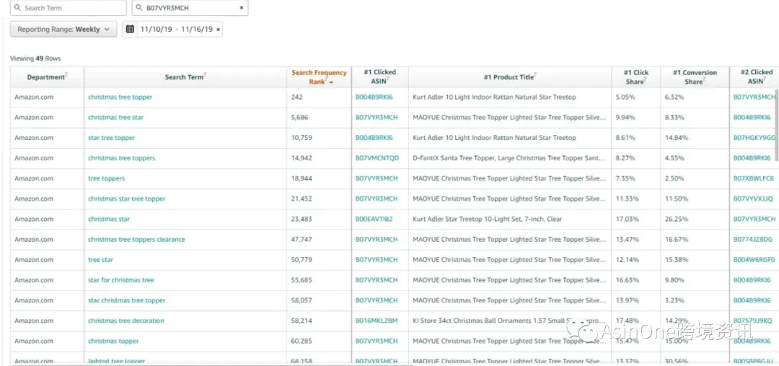Open search term 'christmas star tree topper'

coord(127,199)
